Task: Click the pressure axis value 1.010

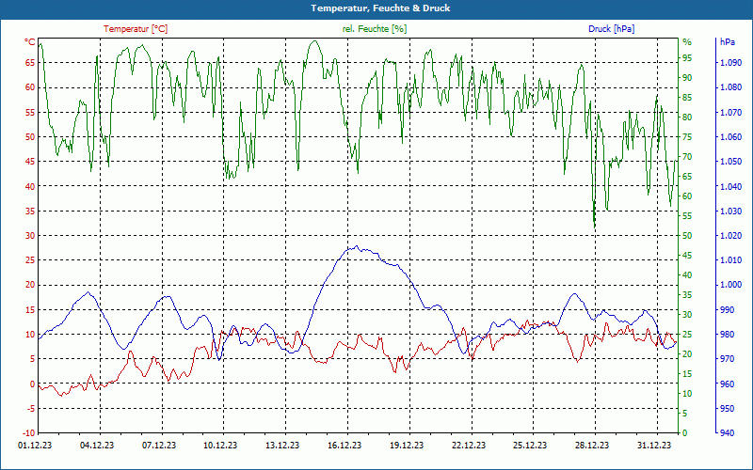Action: (x=731, y=260)
